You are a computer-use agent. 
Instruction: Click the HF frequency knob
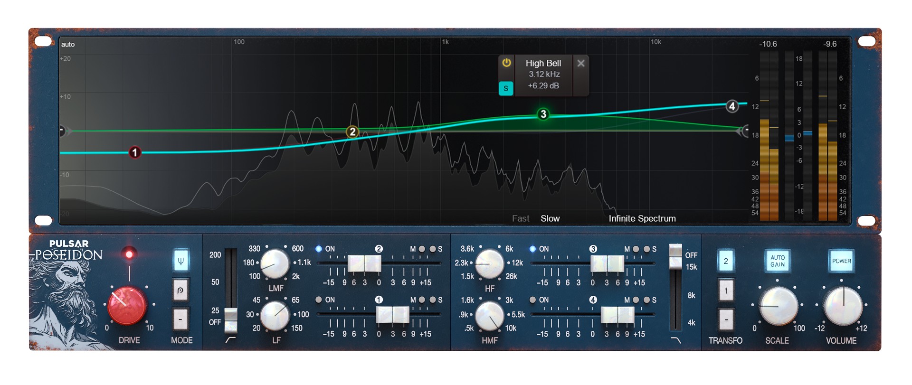coord(489,264)
